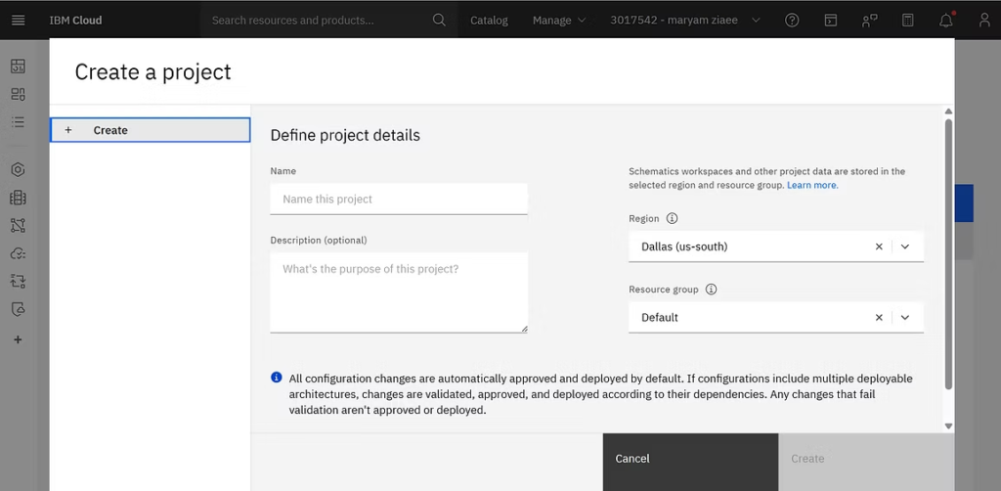Click the dialog vertical scrollbar thumb
Viewport: 1001px width, 491px height.
tap(948, 254)
